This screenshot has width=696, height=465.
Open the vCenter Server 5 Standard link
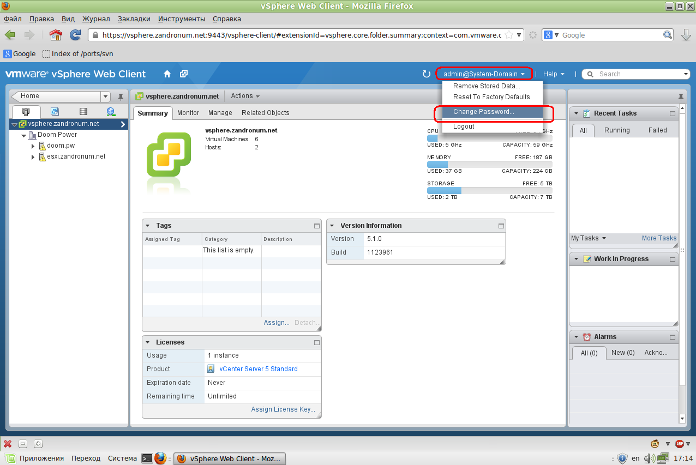pyautogui.click(x=258, y=369)
